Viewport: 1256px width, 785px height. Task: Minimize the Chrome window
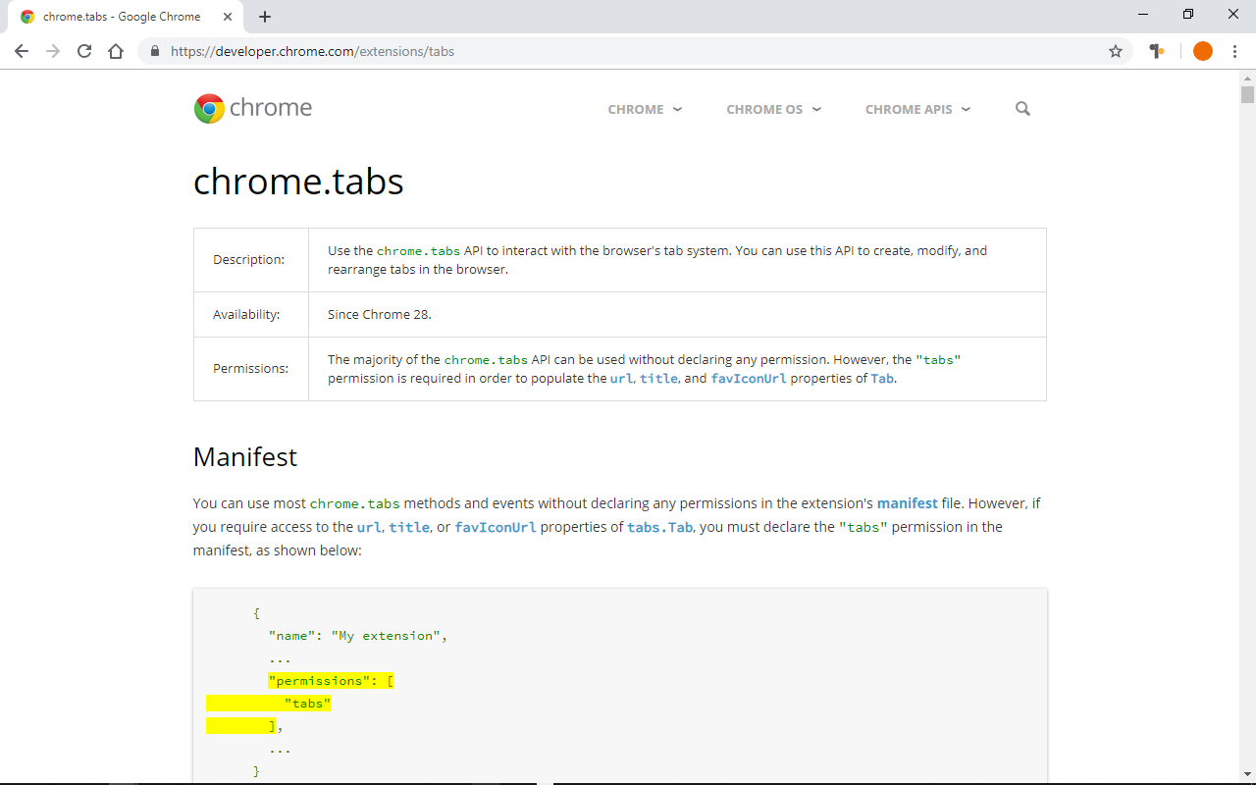click(1143, 14)
